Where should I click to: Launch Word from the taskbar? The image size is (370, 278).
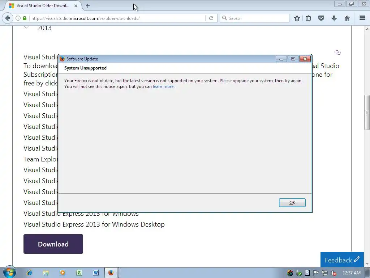click(95, 273)
